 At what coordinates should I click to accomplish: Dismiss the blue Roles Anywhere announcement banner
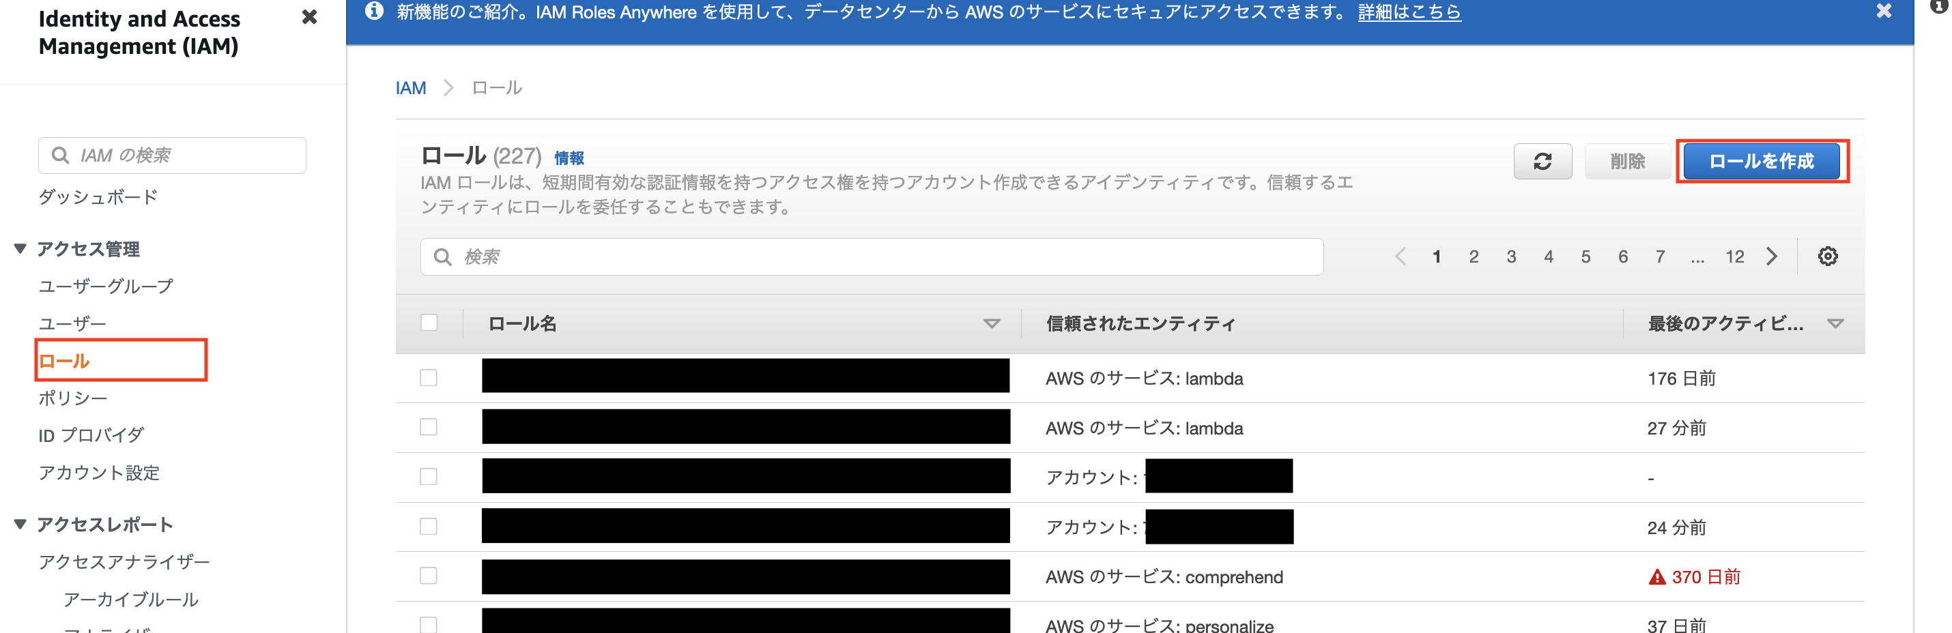click(1884, 11)
